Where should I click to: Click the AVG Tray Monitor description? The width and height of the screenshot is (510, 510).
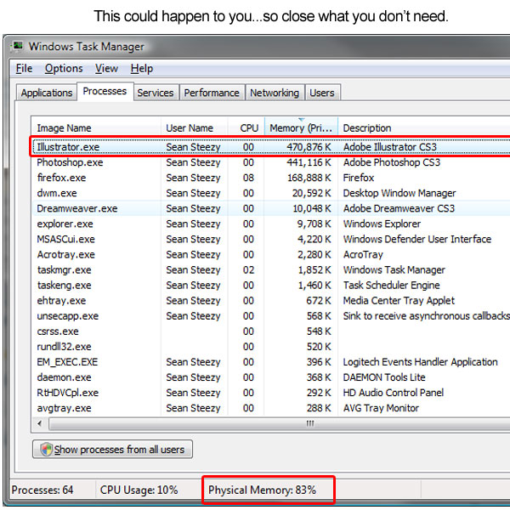(x=381, y=408)
